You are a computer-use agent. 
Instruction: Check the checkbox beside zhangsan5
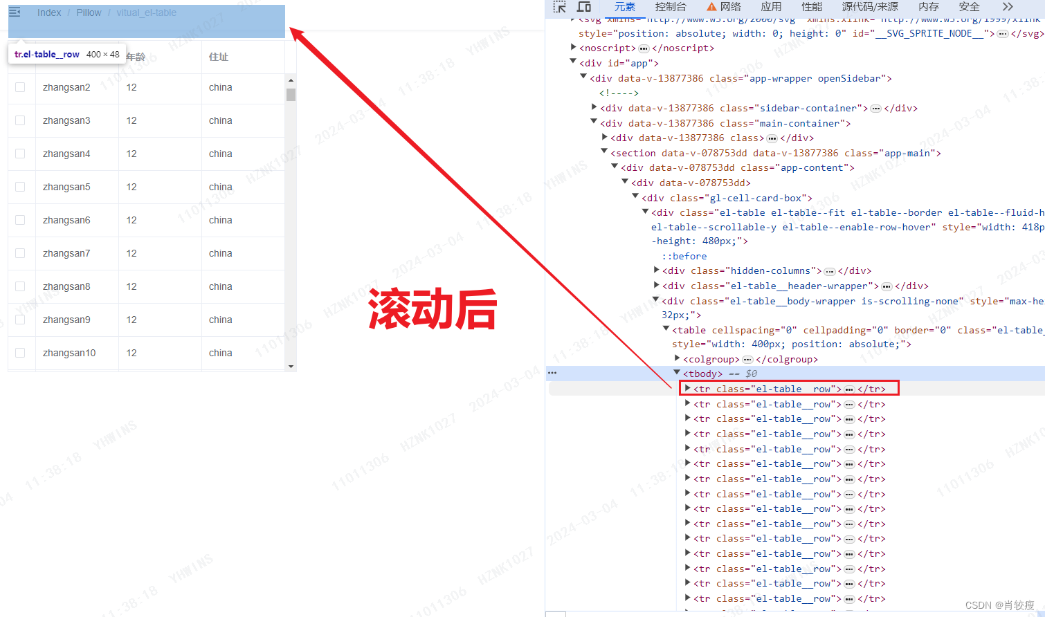20,186
